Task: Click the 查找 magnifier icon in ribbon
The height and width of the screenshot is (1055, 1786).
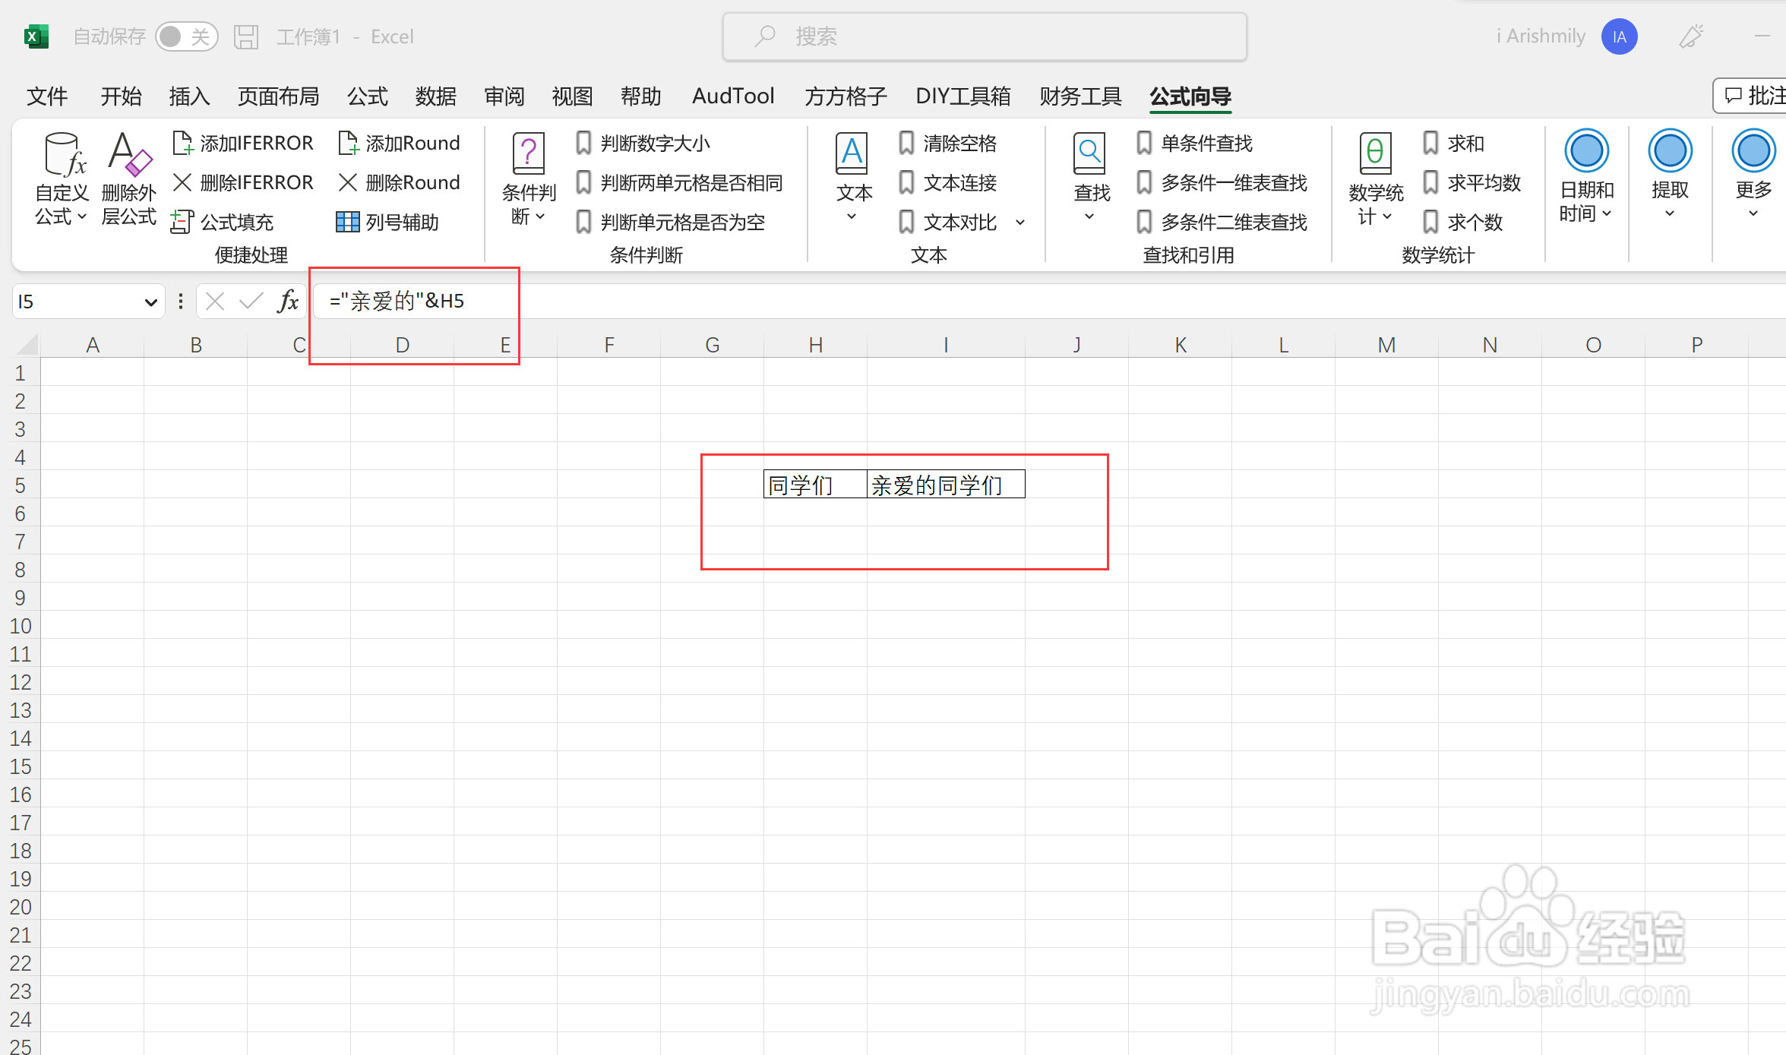Action: pyautogui.click(x=1089, y=153)
